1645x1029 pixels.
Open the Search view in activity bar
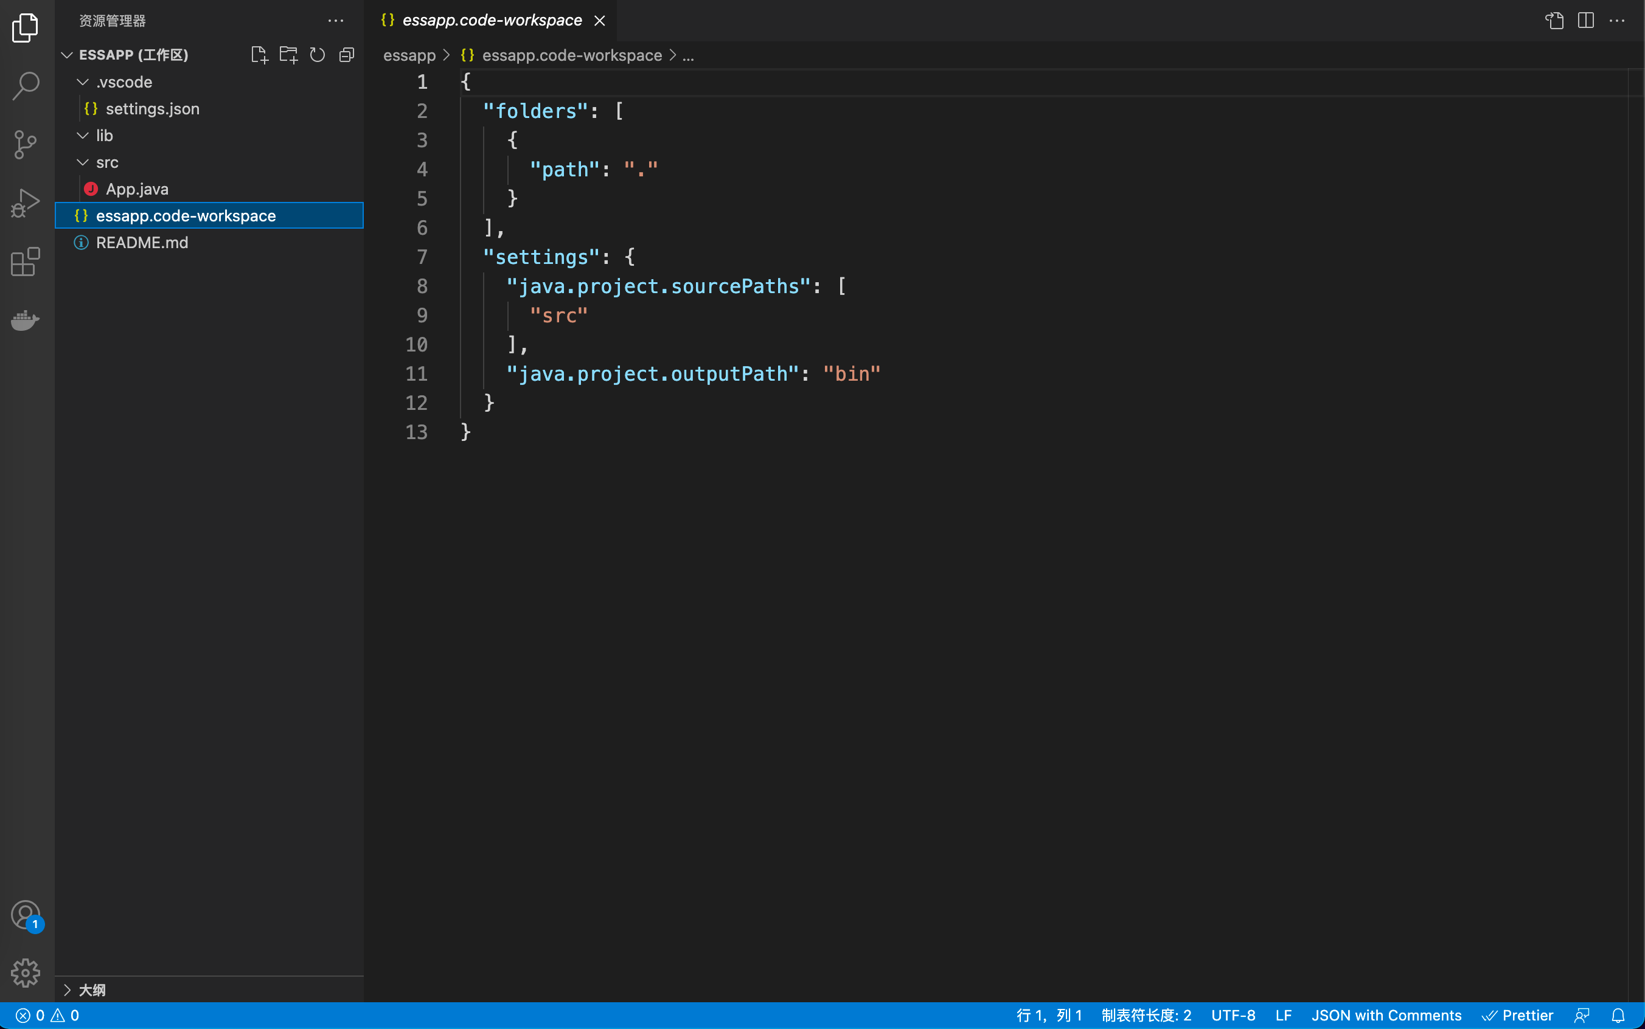(x=26, y=86)
